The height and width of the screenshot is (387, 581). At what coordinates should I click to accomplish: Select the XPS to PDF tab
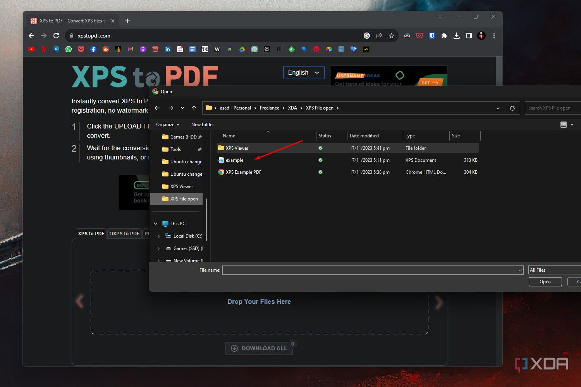tap(91, 234)
